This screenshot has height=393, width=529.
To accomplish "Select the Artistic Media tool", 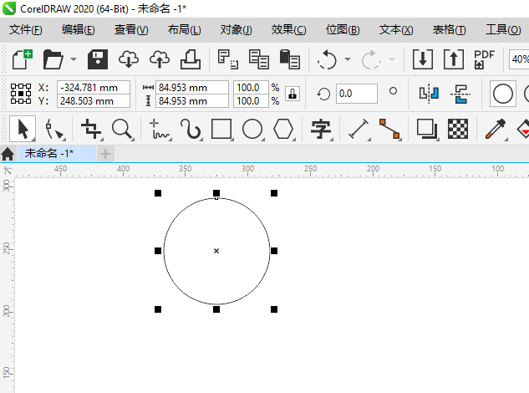I will click(191, 129).
